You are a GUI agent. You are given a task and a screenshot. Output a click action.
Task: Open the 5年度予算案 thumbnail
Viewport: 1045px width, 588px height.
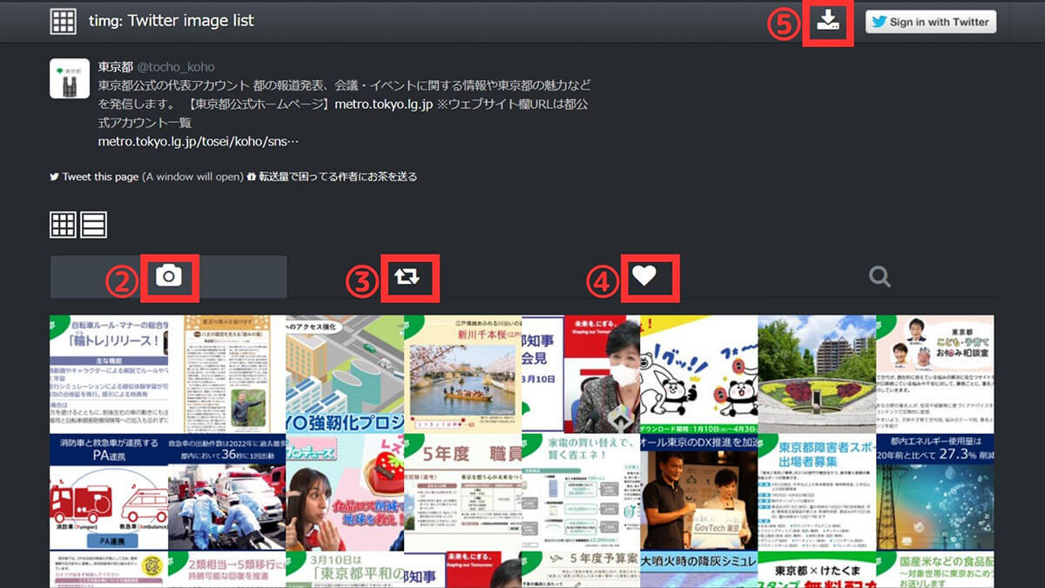pyautogui.click(x=581, y=570)
